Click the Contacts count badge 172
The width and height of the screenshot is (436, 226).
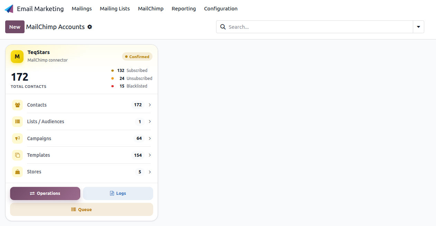click(x=138, y=105)
